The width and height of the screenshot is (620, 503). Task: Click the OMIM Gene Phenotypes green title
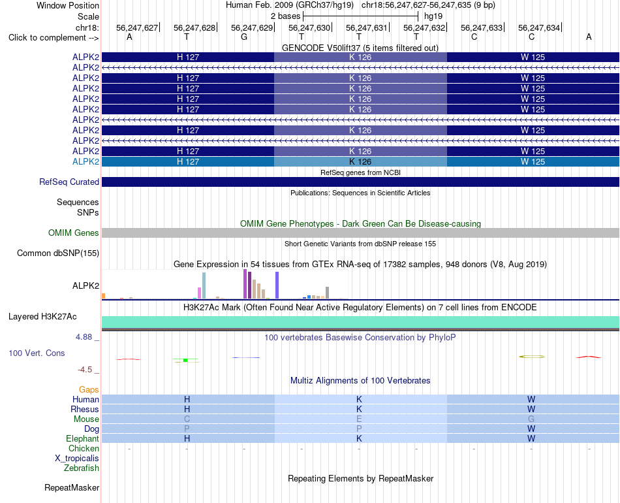360,223
